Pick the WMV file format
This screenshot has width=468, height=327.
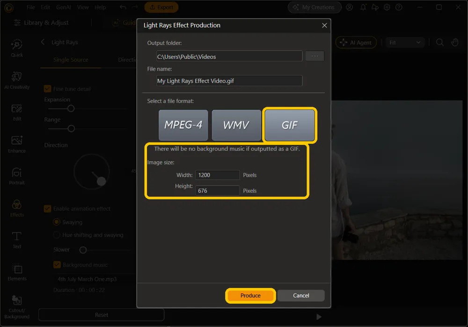point(236,125)
